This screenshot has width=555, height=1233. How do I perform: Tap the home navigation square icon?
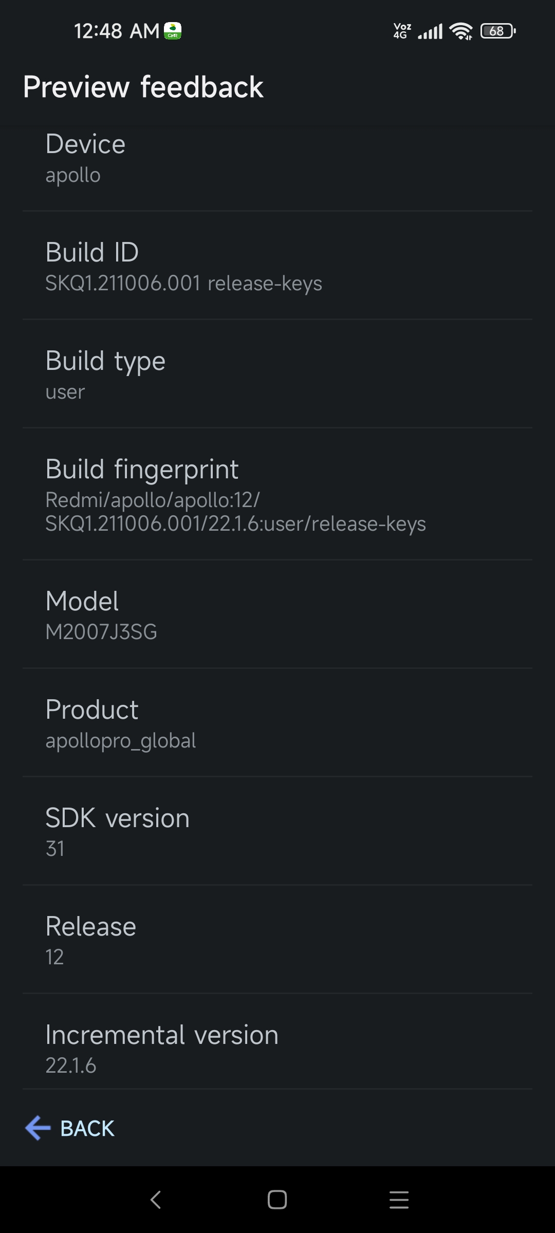click(277, 1200)
